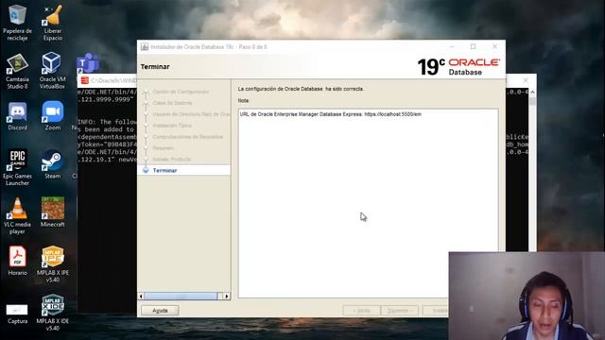The width and height of the screenshot is (605, 340).
Task: Minimize the Oracle installer window
Action: [x=452, y=46]
